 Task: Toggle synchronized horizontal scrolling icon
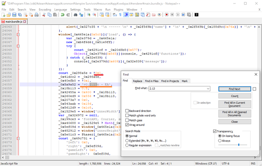coord(107,15)
